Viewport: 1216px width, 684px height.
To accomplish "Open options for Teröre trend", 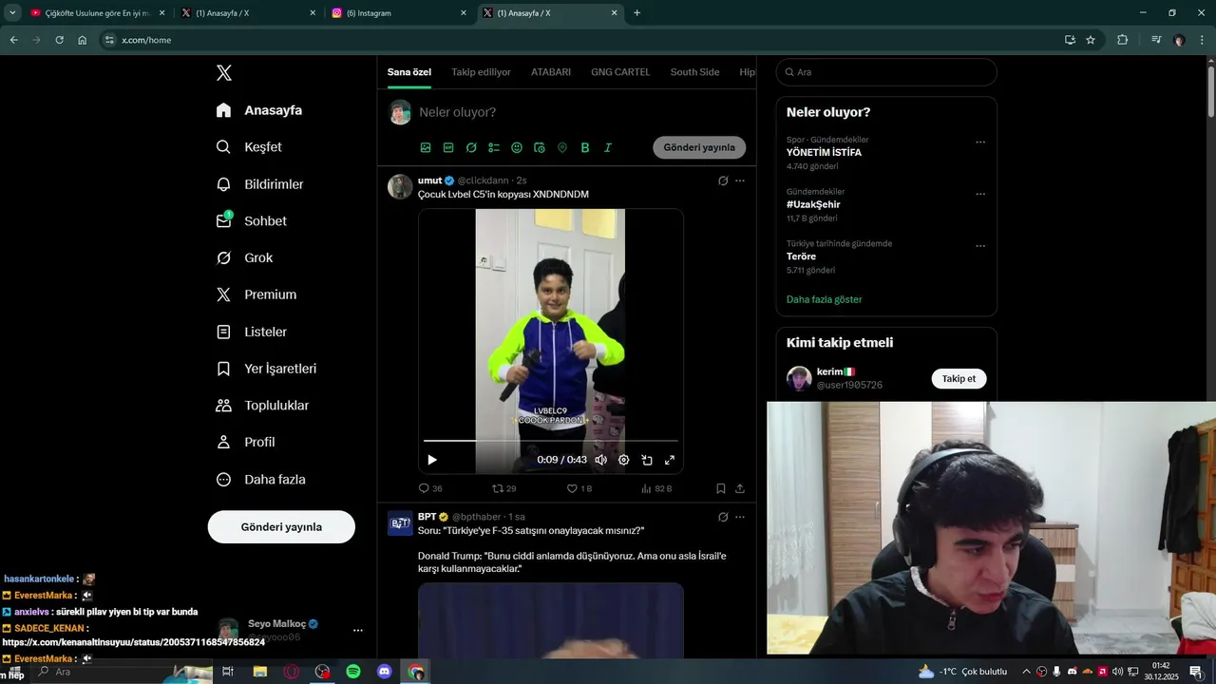I will tap(980, 246).
